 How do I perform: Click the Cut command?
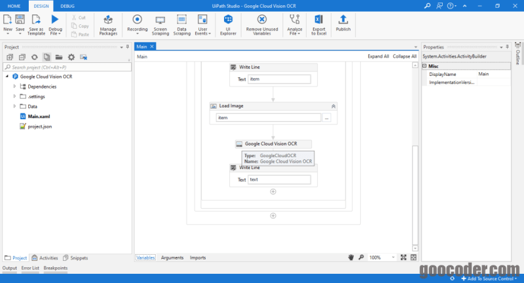(79, 18)
